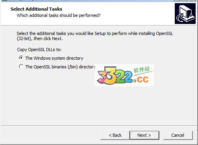This screenshot has width=198, height=145.
Task: Click the minimize button on the title bar
Action: pyautogui.click(x=176, y=0)
